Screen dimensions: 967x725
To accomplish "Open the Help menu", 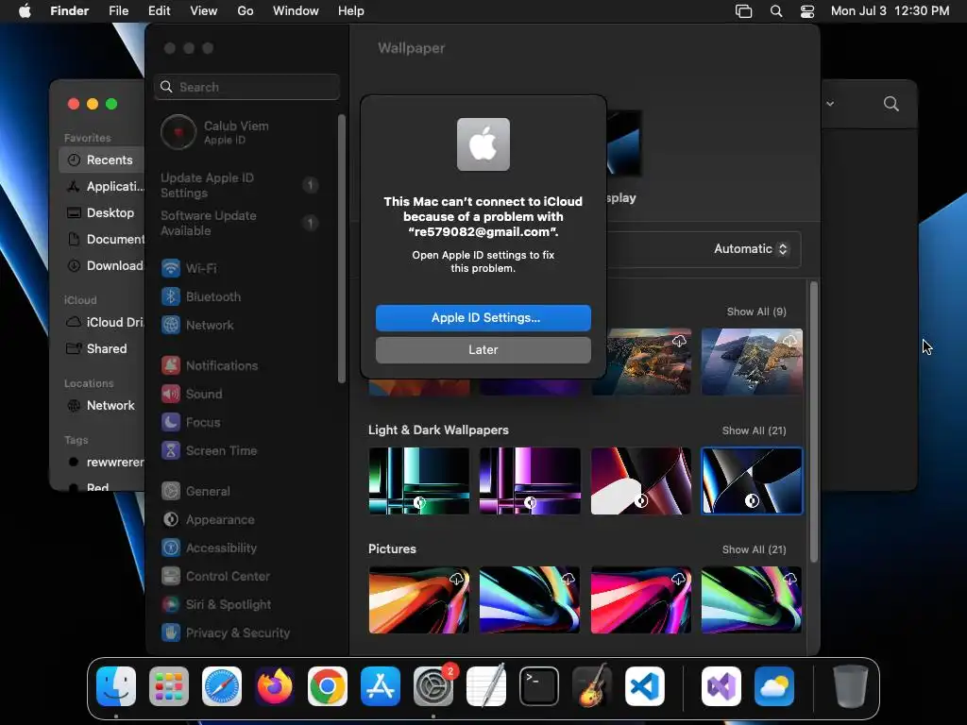I will (351, 11).
